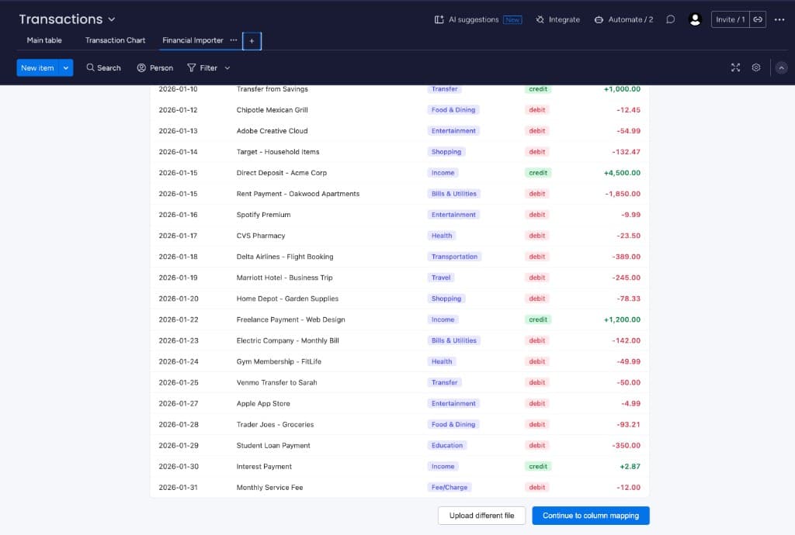Viewport: 795px width, 535px height.
Task: Open the New item dropdown arrow
Action: (64, 67)
